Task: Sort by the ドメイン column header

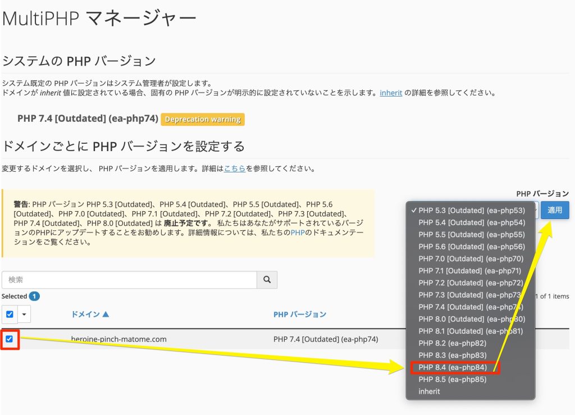Action: 85,314
